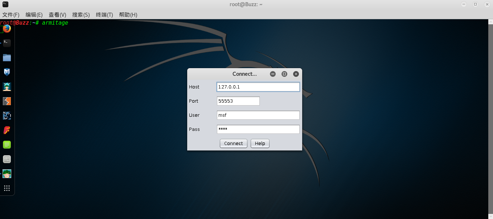Click the 'User' label
Image resolution: width=493 pixels, height=219 pixels.
click(194, 115)
